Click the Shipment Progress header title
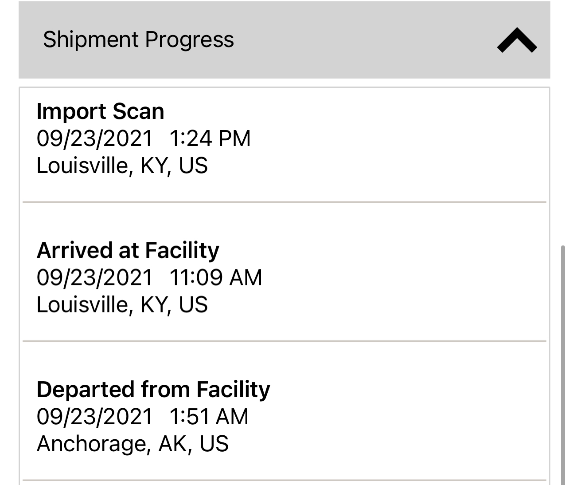 (138, 39)
